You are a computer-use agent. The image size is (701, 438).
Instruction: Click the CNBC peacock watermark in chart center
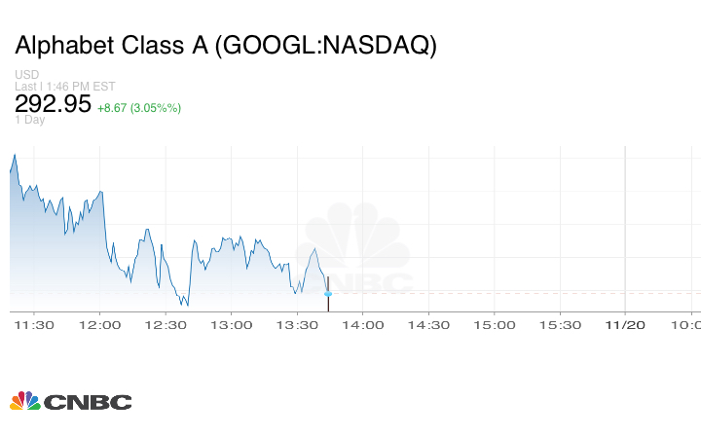(353, 241)
